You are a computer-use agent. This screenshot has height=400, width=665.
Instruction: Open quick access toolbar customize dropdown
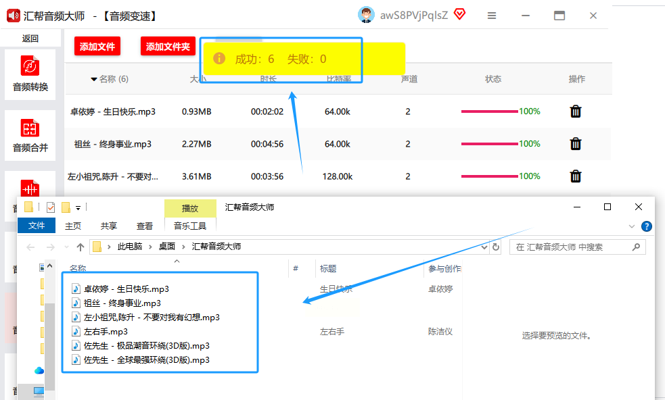tap(78, 207)
